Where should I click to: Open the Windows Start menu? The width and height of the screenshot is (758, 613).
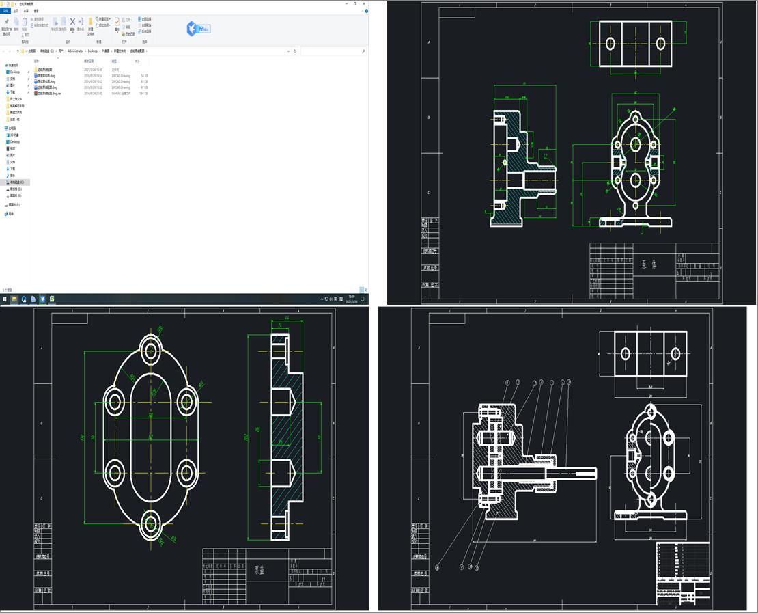4,299
